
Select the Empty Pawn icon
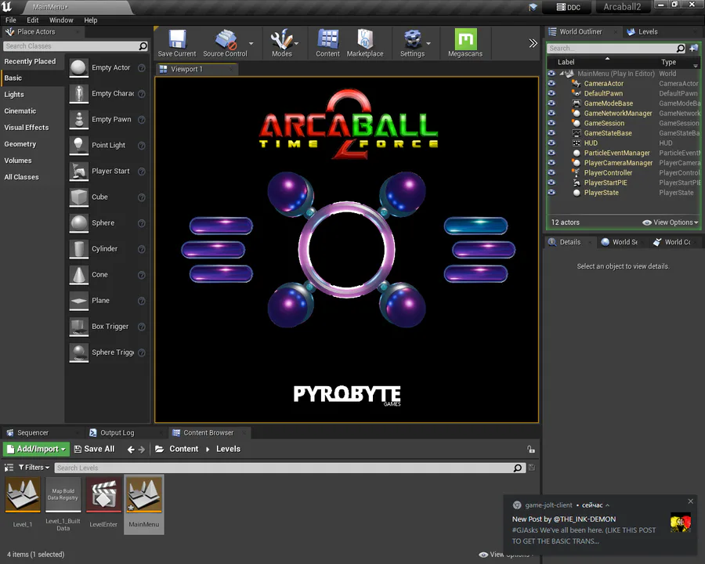(x=78, y=120)
